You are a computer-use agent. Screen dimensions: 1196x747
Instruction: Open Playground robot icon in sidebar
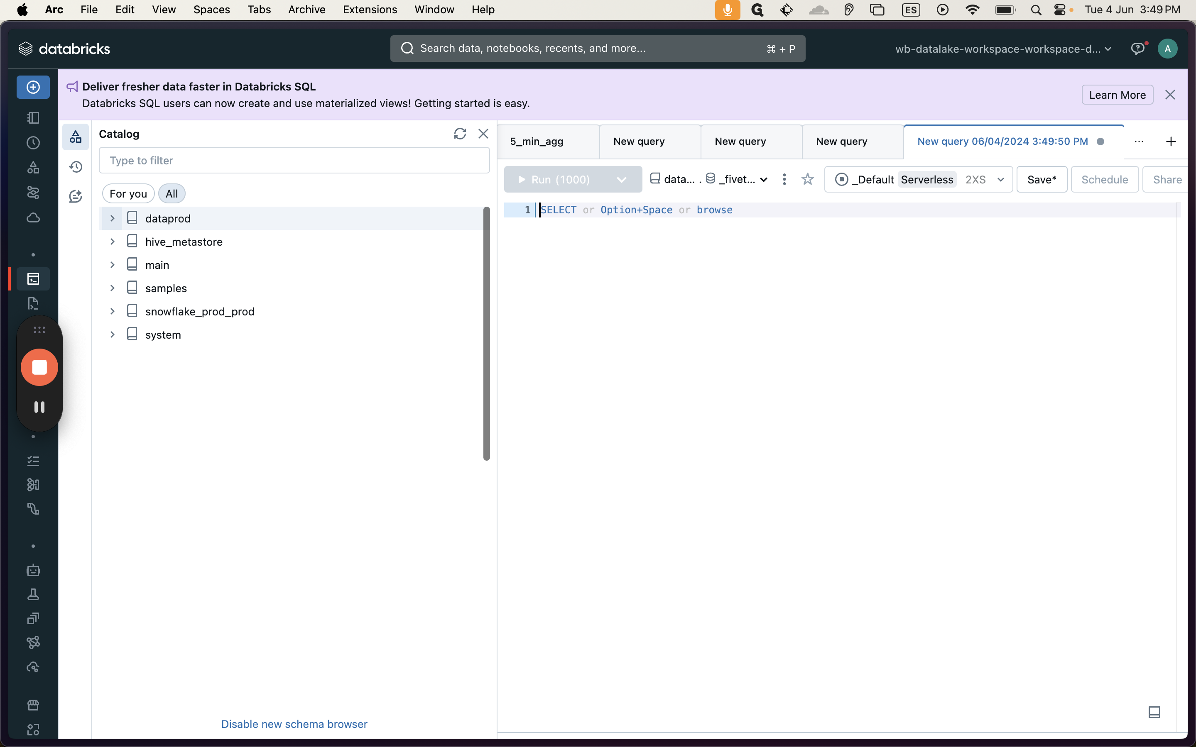click(33, 570)
